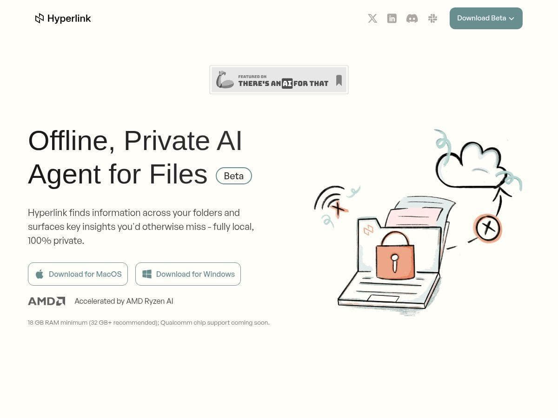
Task: Click the bookmark icon on featured badge
Action: [x=339, y=80]
